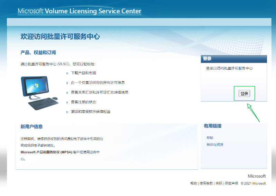This screenshot has height=196, width=276.
Task: Click the desktop computer illustration
Action: (x=40, y=93)
